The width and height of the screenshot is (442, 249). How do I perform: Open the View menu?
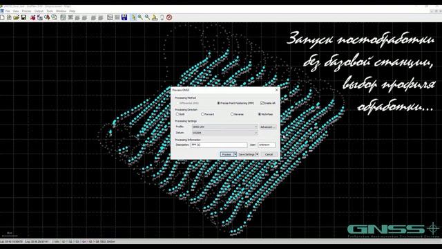pyautogui.click(x=16, y=11)
